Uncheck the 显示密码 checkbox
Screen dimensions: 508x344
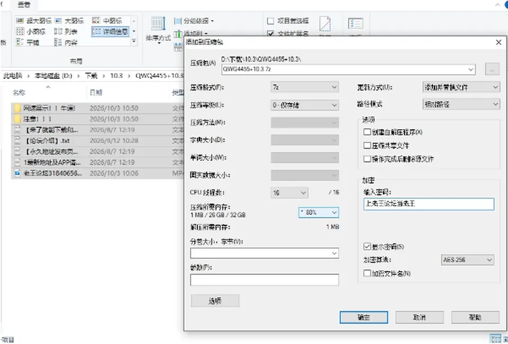367,247
